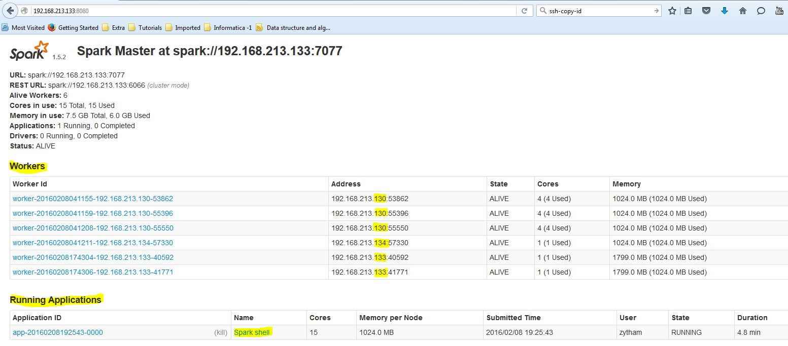Screen dimensions: 788x346
Task: Click the navigation back arrow
Action: (9, 10)
